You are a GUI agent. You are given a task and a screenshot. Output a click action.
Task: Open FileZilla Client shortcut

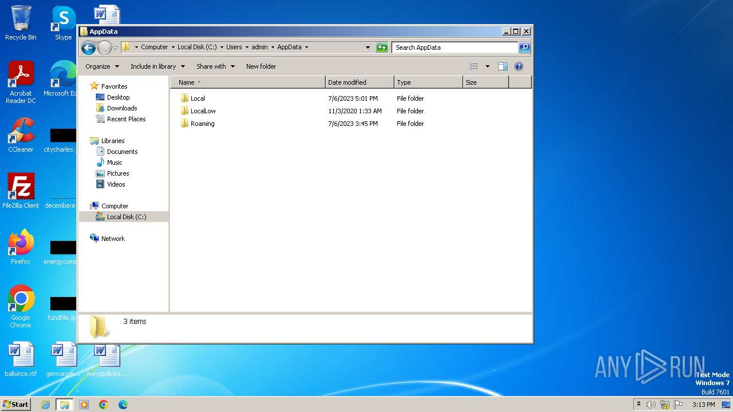pyautogui.click(x=21, y=191)
